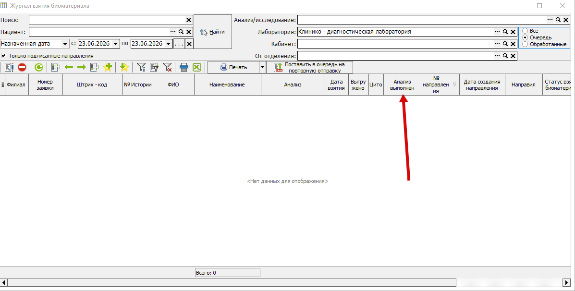575x291 pixels.
Task: Clear the Кабинет field with its X
Action: pos(513,44)
